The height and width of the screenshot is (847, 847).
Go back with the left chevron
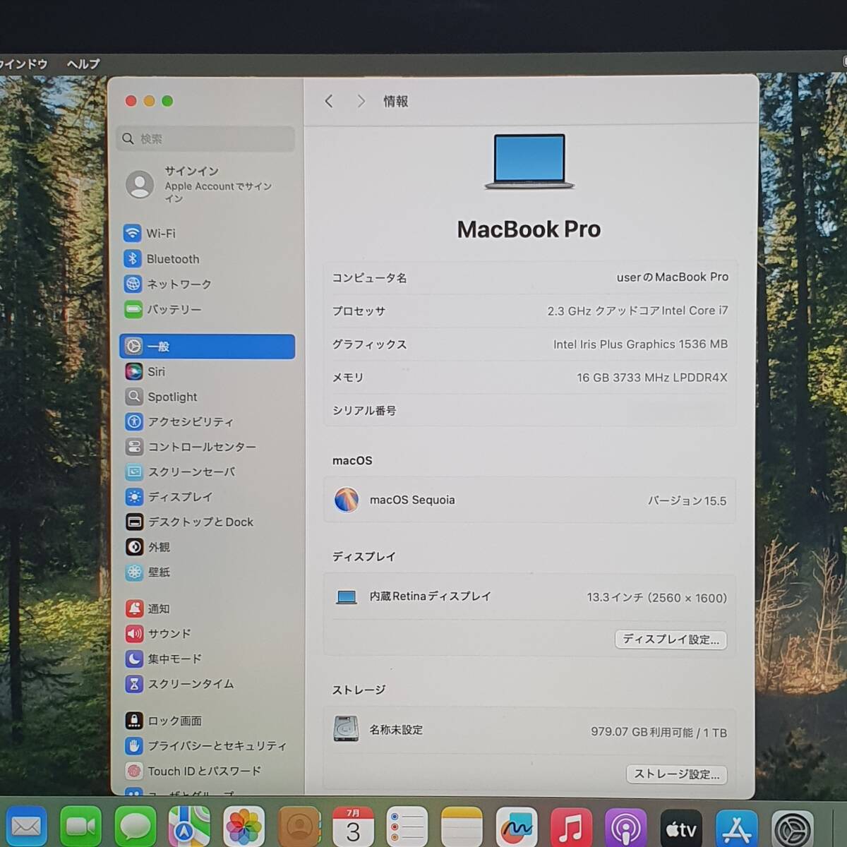click(x=329, y=102)
